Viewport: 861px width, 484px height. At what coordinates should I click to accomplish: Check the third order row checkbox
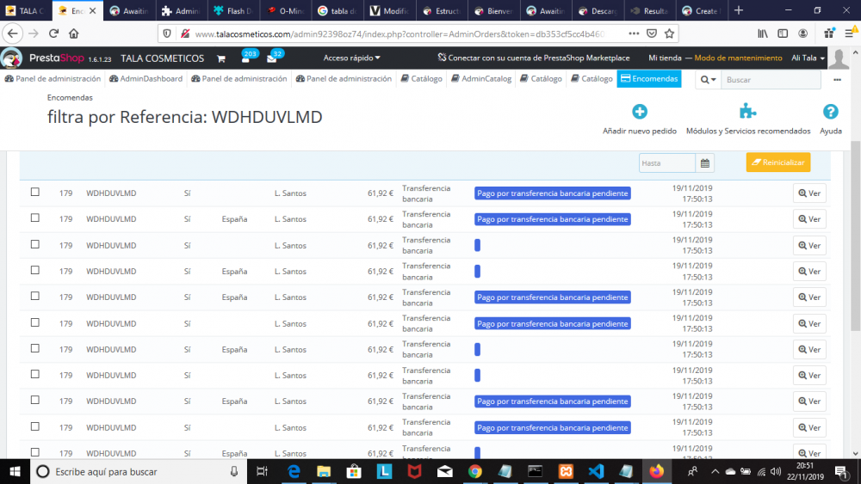click(x=35, y=244)
